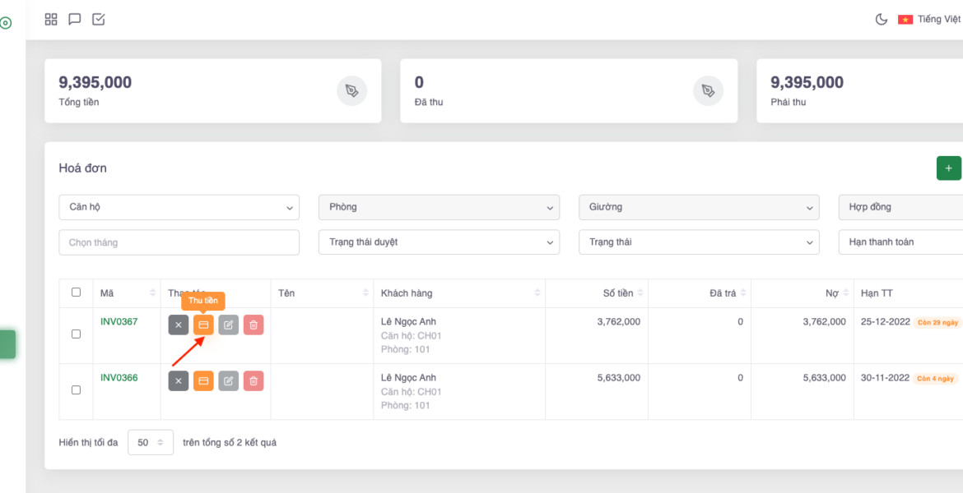Select all invoices with header checkbox
The width and height of the screenshot is (963, 493).
77,293
